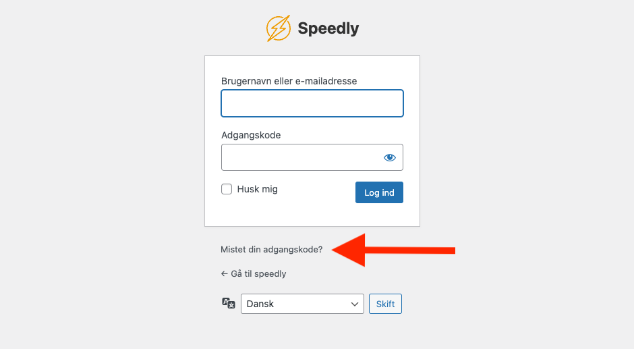Image resolution: width=634 pixels, height=349 pixels.
Task: Open the Mistet din adgangskode? link
Action: [271, 250]
